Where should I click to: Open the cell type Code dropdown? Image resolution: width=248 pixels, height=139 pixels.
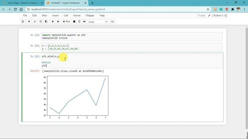[98, 22]
